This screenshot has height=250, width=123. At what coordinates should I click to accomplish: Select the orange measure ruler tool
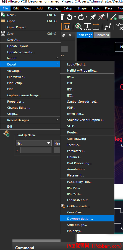tap(96, 27)
